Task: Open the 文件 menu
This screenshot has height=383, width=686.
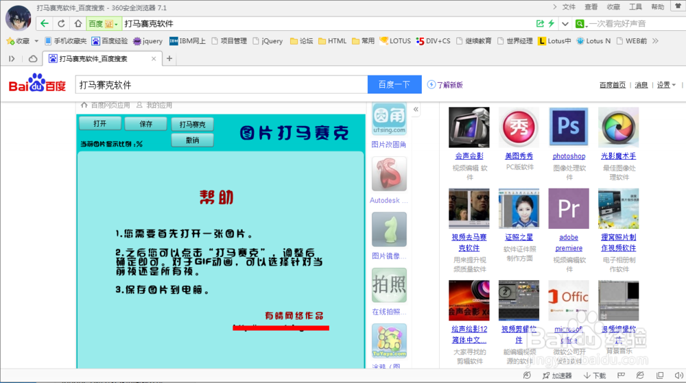Action: (569, 7)
